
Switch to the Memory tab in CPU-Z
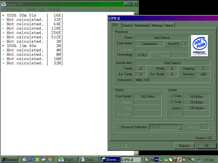click(x=157, y=26)
